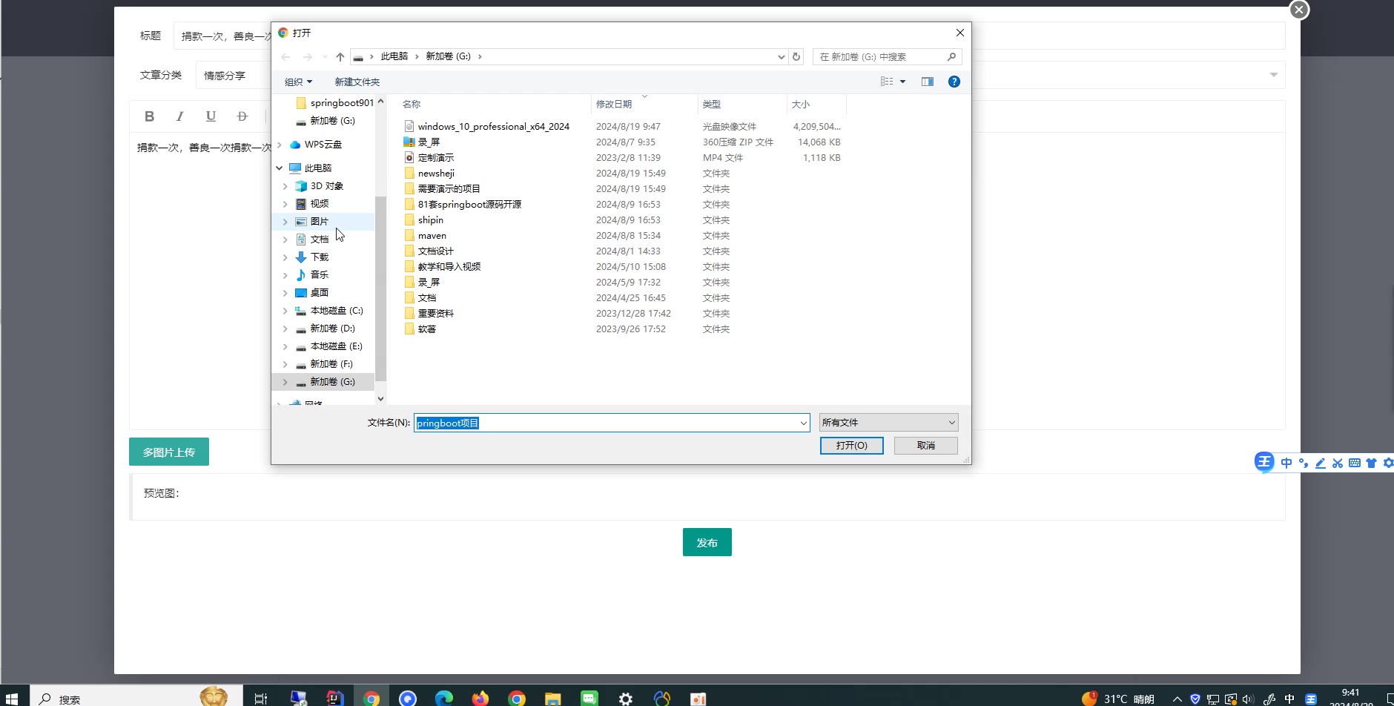Click scroll-down arrow of navigation tree
The width and height of the screenshot is (1394, 706).
pos(380,399)
